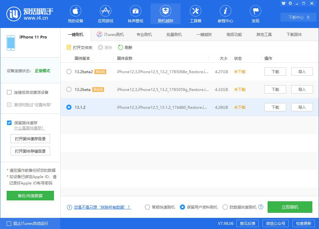Enable 连接后自动激活设备
This screenshot has width=319, height=229.
pos(9,92)
